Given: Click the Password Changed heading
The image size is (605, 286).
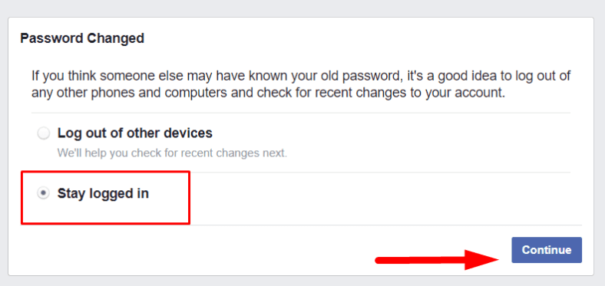Looking at the screenshot, I should pos(82,38).
